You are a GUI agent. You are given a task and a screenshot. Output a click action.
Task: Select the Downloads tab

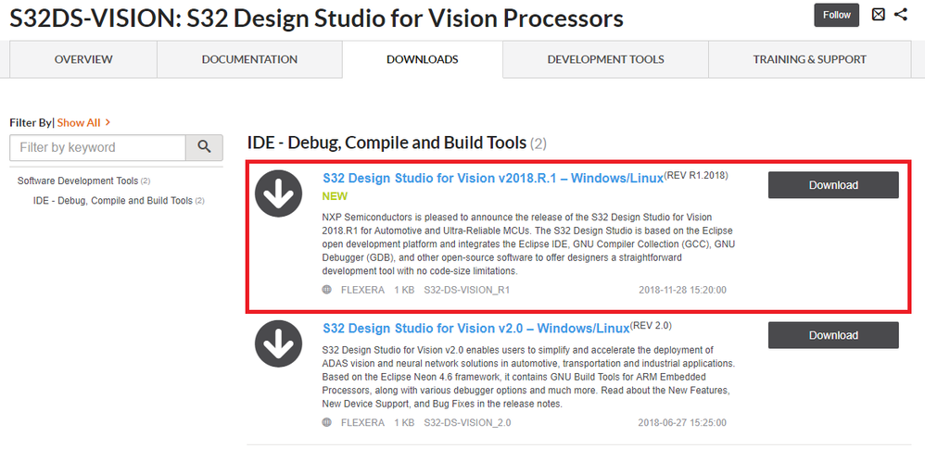point(422,59)
